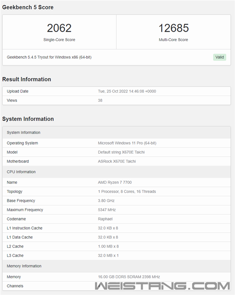Image resolution: width=235 pixels, height=295 pixels.
Task: Select the upload date Tue, 25 Oct 2022 value
Action: click(x=127, y=91)
